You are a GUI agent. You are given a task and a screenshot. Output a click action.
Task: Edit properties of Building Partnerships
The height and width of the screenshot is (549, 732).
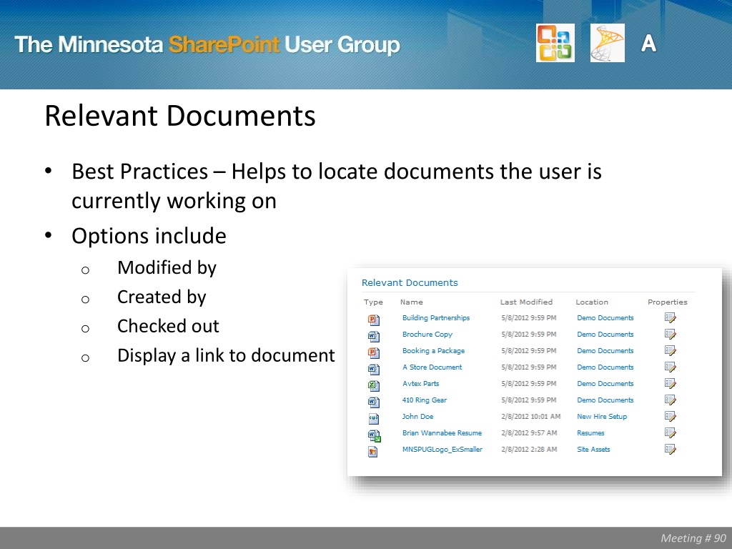coord(670,318)
